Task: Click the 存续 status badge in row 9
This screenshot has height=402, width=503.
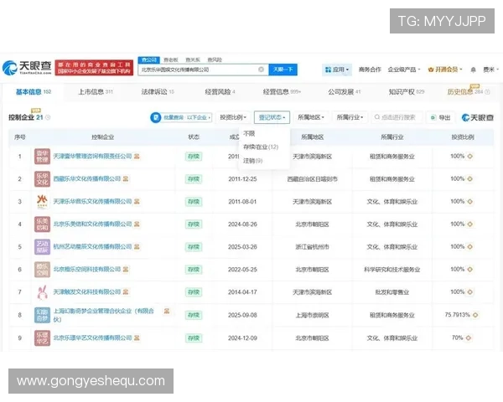Action: pyautogui.click(x=194, y=338)
